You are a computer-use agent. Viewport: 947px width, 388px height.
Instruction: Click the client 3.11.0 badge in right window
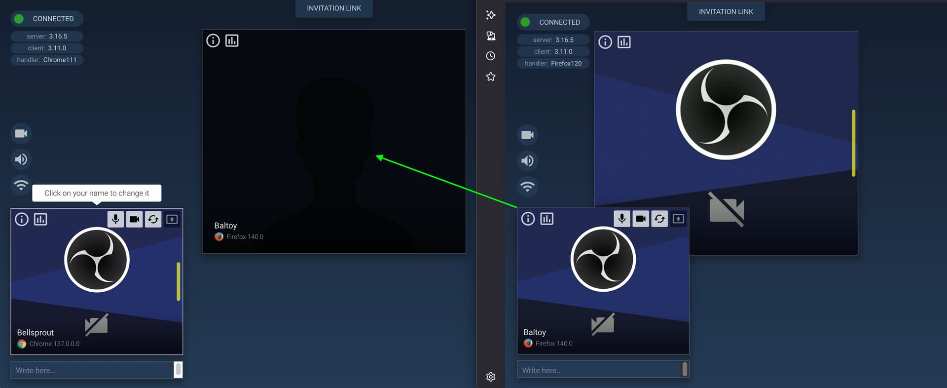[553, 52]
